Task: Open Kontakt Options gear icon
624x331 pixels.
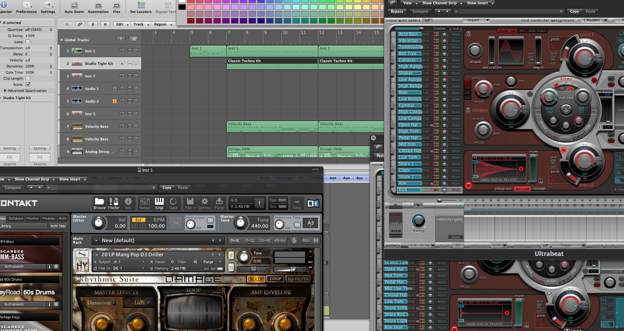Action: pyautogui.click(x=205, y=203)
